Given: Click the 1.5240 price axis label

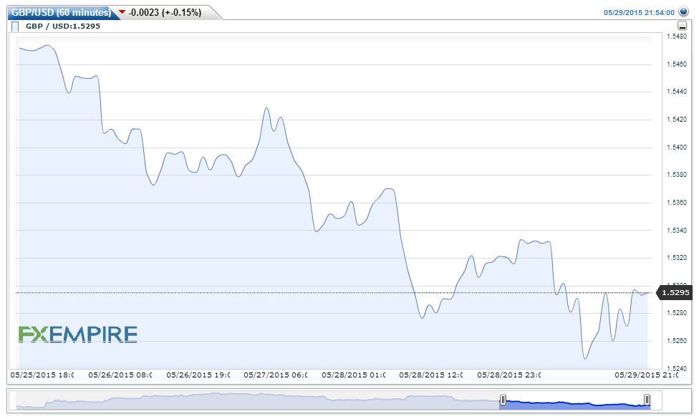Looking at the screenshot, I should [677, 369].
